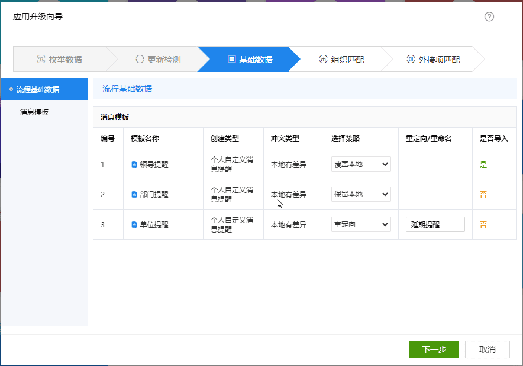523x366 pixels.
Task: Click the document icon beside 单位提醒
Action: pyautogui.click(x=134, y=224)
